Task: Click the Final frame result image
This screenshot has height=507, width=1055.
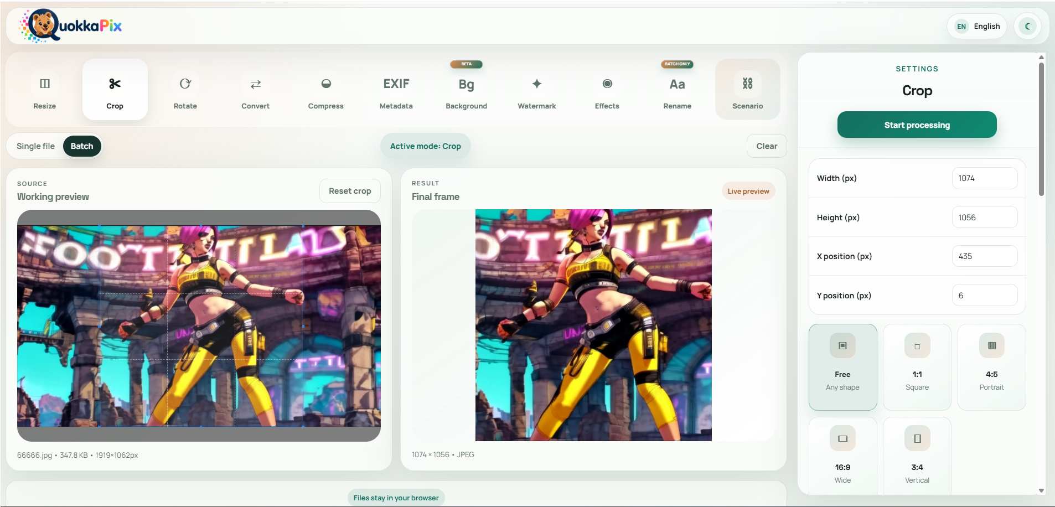Action: (593, 325)
